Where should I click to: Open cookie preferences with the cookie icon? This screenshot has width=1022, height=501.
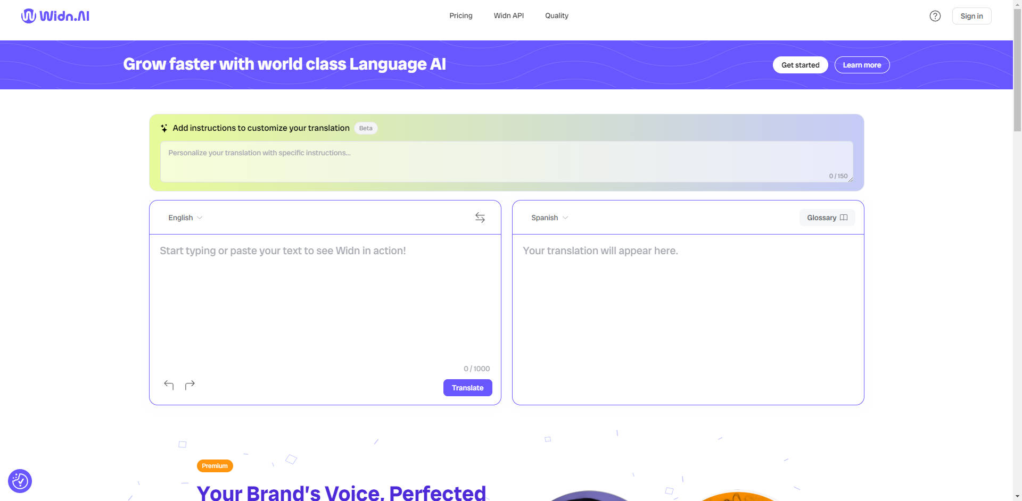[20, 481]
